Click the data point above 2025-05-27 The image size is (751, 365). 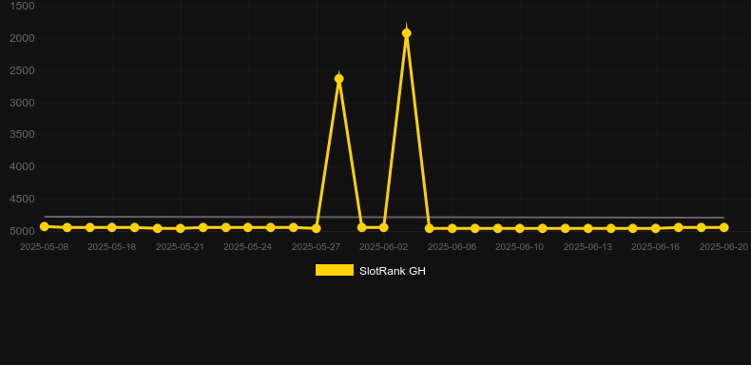317,228
